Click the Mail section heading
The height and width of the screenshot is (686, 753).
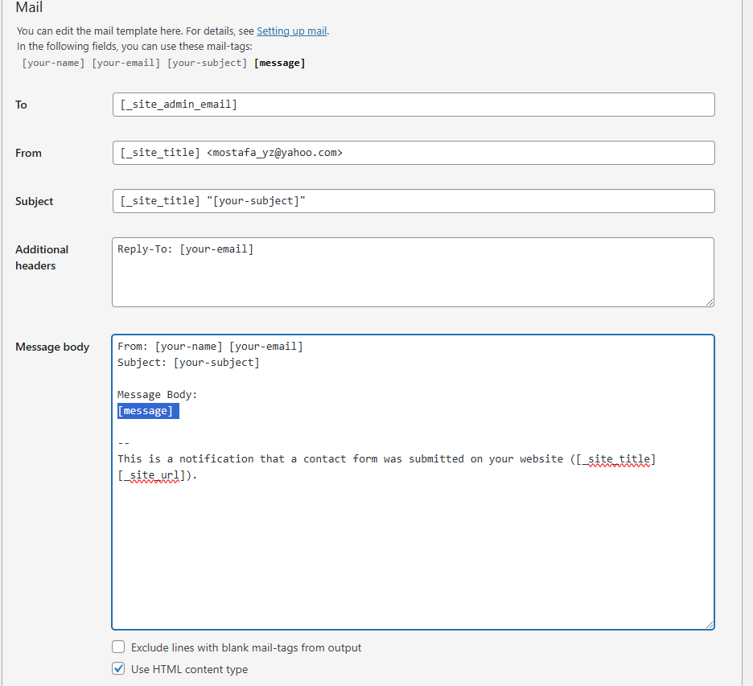point(29,8)
